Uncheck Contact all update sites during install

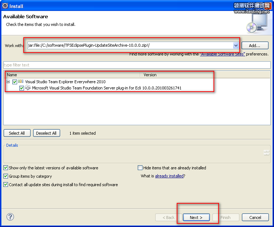tap(6, 185)
